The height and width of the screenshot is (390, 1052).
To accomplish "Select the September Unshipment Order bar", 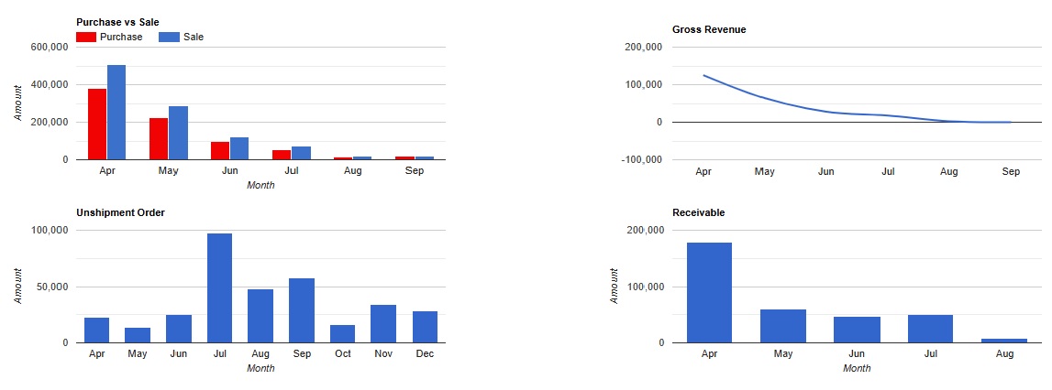I will click(302, 310).
